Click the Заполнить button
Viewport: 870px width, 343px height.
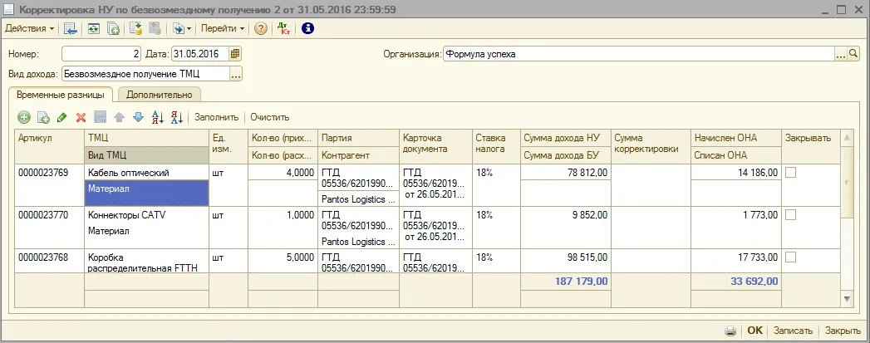pos(216,117)
